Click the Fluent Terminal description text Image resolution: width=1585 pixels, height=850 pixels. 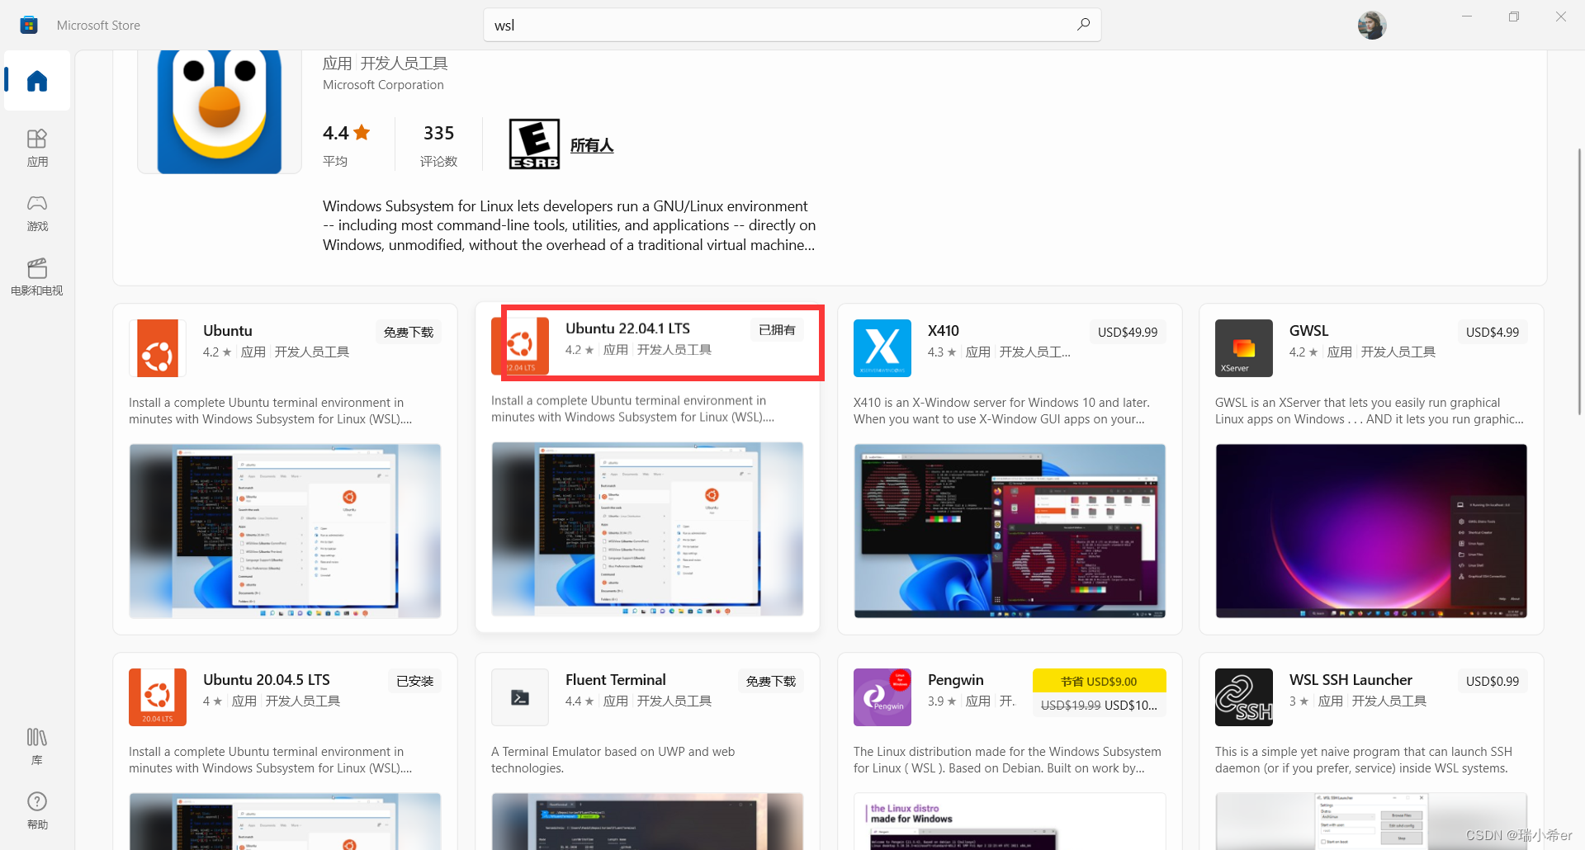[613, 760]
